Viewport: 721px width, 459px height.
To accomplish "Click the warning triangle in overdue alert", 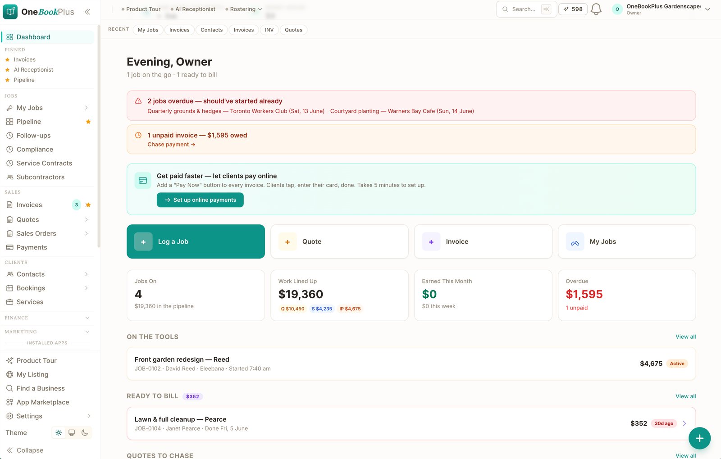I will pos(138,101).
